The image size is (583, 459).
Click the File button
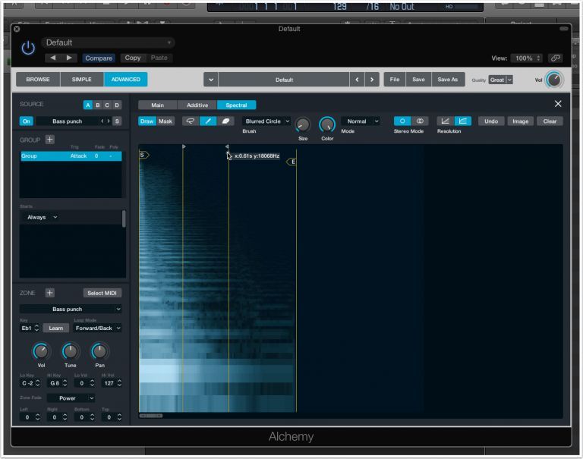click(395, 79)
